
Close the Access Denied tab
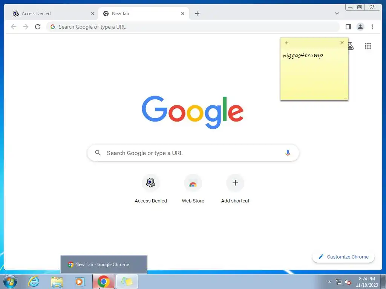(x=93, y=14)
